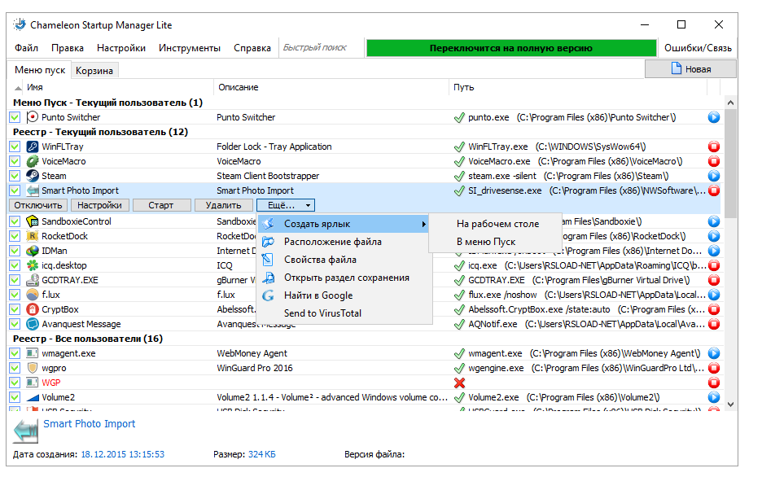Screen dimensions: 762x490
Task: Click the Punto Switcher app icon
Action: (x=32, y=117)
